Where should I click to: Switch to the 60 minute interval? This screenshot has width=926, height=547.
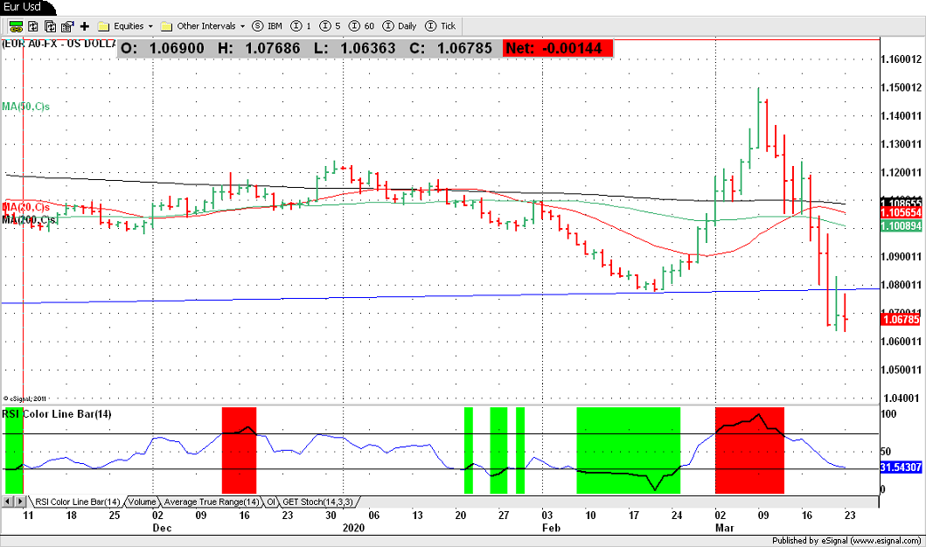[x=362, y=26]
